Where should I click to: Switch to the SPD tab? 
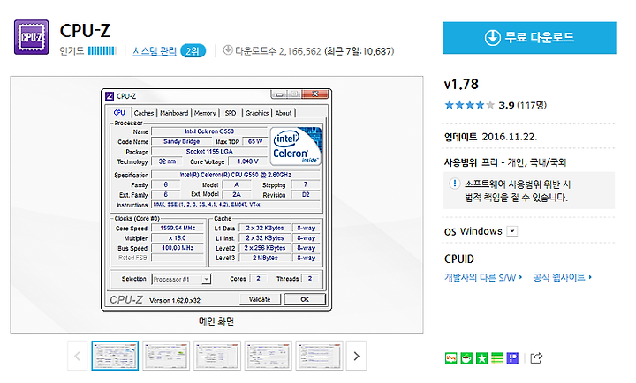231,113
